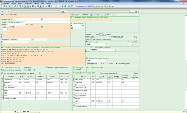Screen dimensions: 187x113
Task: Go to first record navigation arrow
Action: pyautogui.click(x=49, y=6)
